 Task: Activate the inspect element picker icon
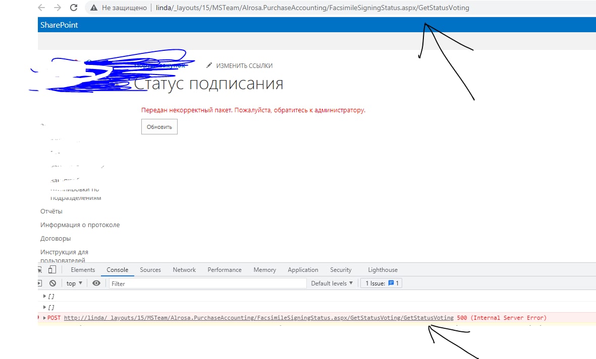[x=39, y=269]
